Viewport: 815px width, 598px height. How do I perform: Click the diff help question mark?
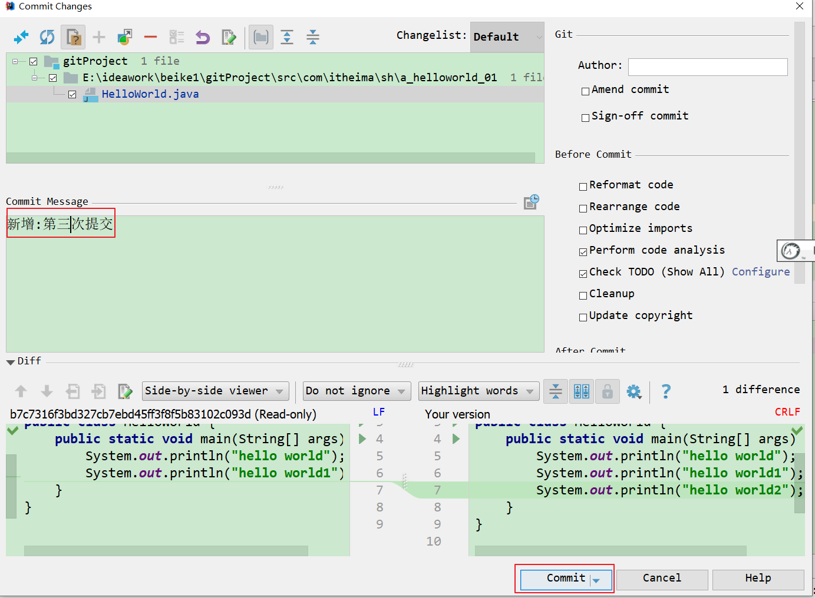666,391
